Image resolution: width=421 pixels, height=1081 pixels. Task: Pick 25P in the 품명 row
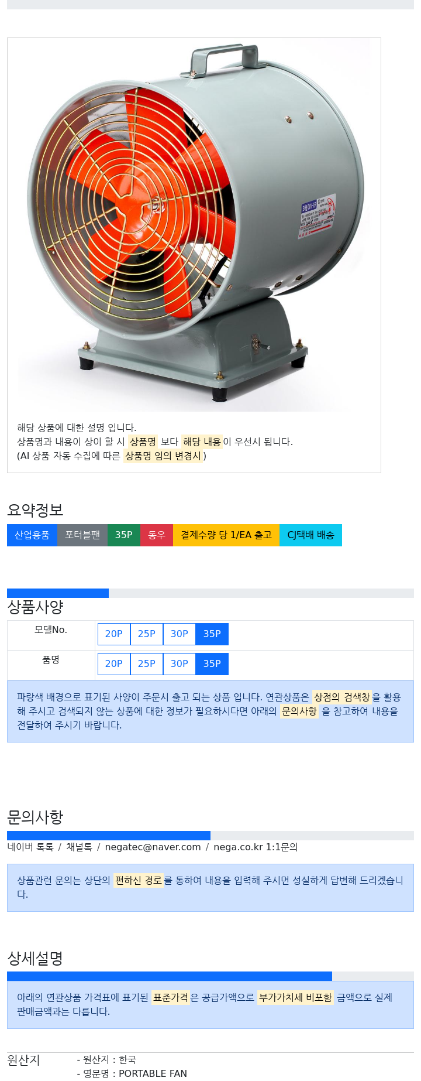tap(147, 663)
